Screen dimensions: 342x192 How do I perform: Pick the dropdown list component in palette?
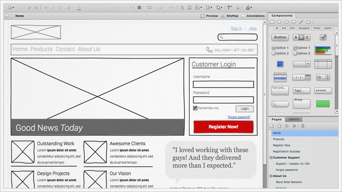click(301, 64)
